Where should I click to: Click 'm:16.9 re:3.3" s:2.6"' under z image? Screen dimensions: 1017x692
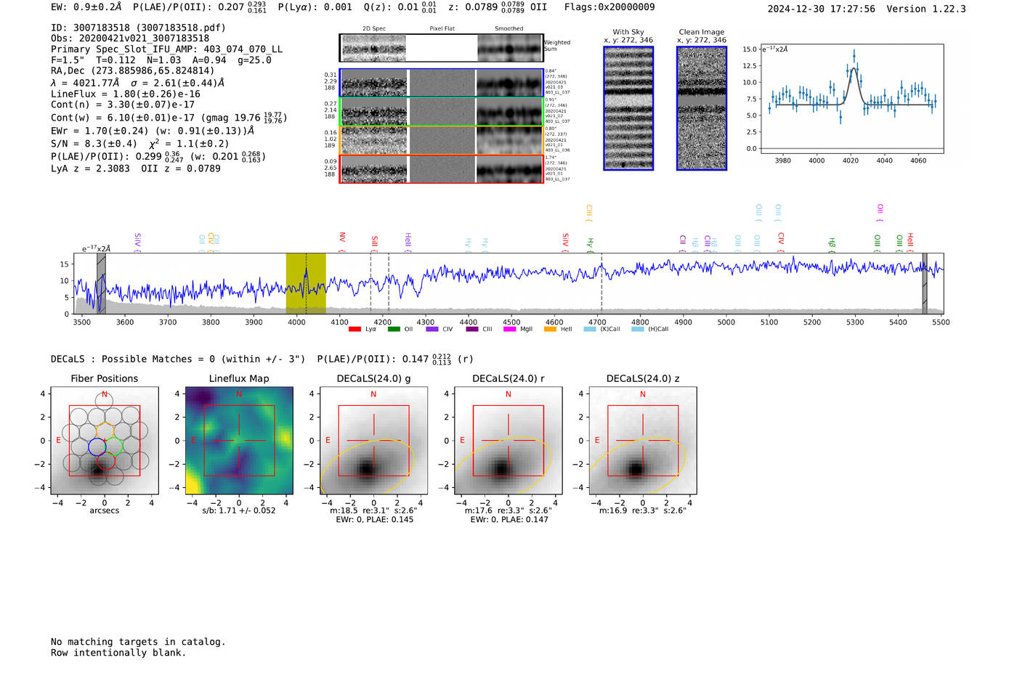[x=643, y=510]
